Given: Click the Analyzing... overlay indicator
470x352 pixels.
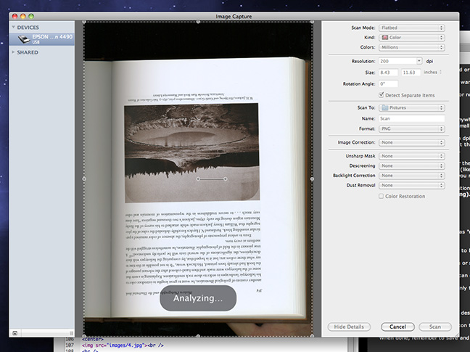Looking at the screenshot, I should click(198, 298).
